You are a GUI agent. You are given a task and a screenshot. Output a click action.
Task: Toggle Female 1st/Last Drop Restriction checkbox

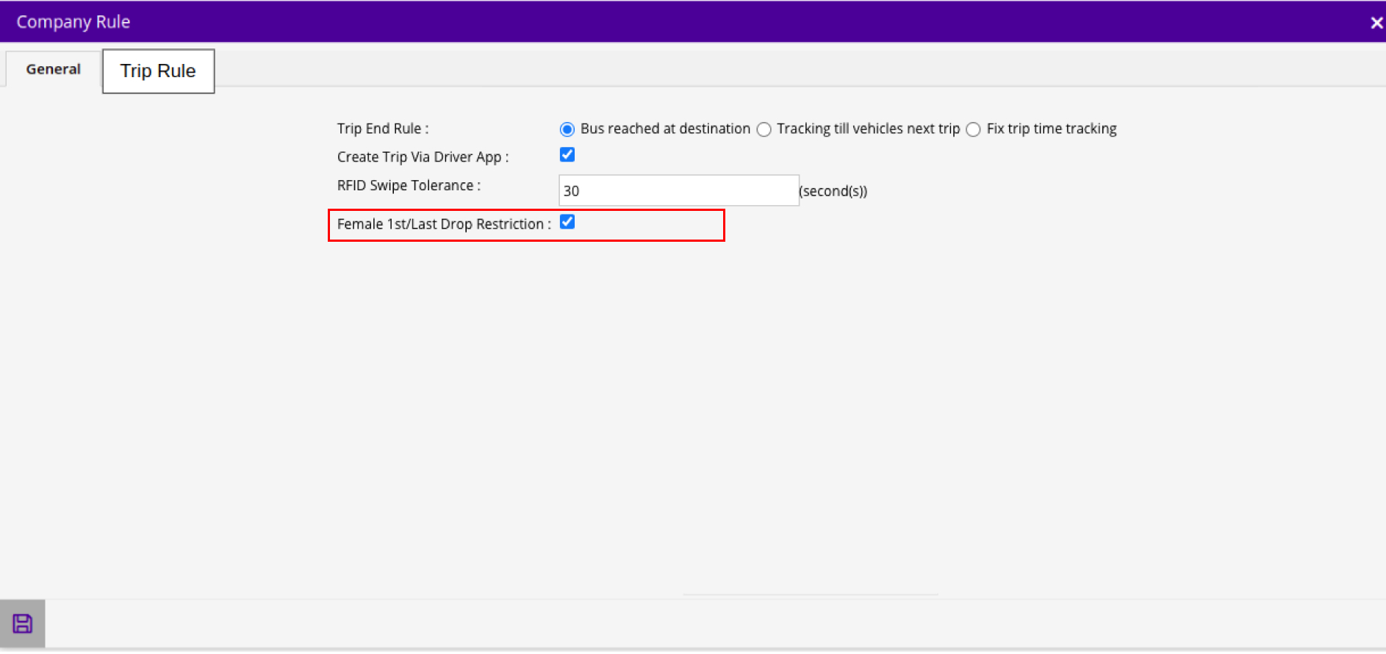tap(567, 222)
